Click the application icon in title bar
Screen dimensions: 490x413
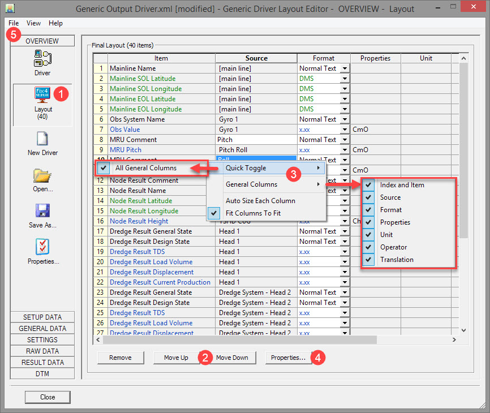pos(10,9)
